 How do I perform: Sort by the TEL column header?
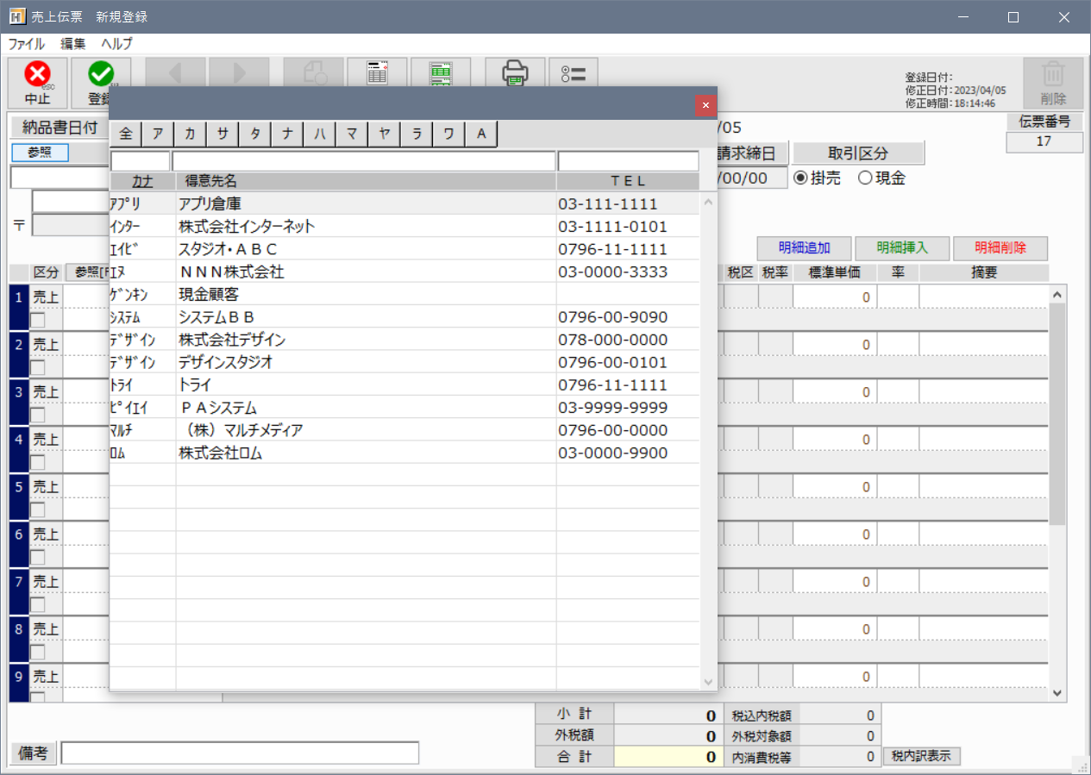628,182
